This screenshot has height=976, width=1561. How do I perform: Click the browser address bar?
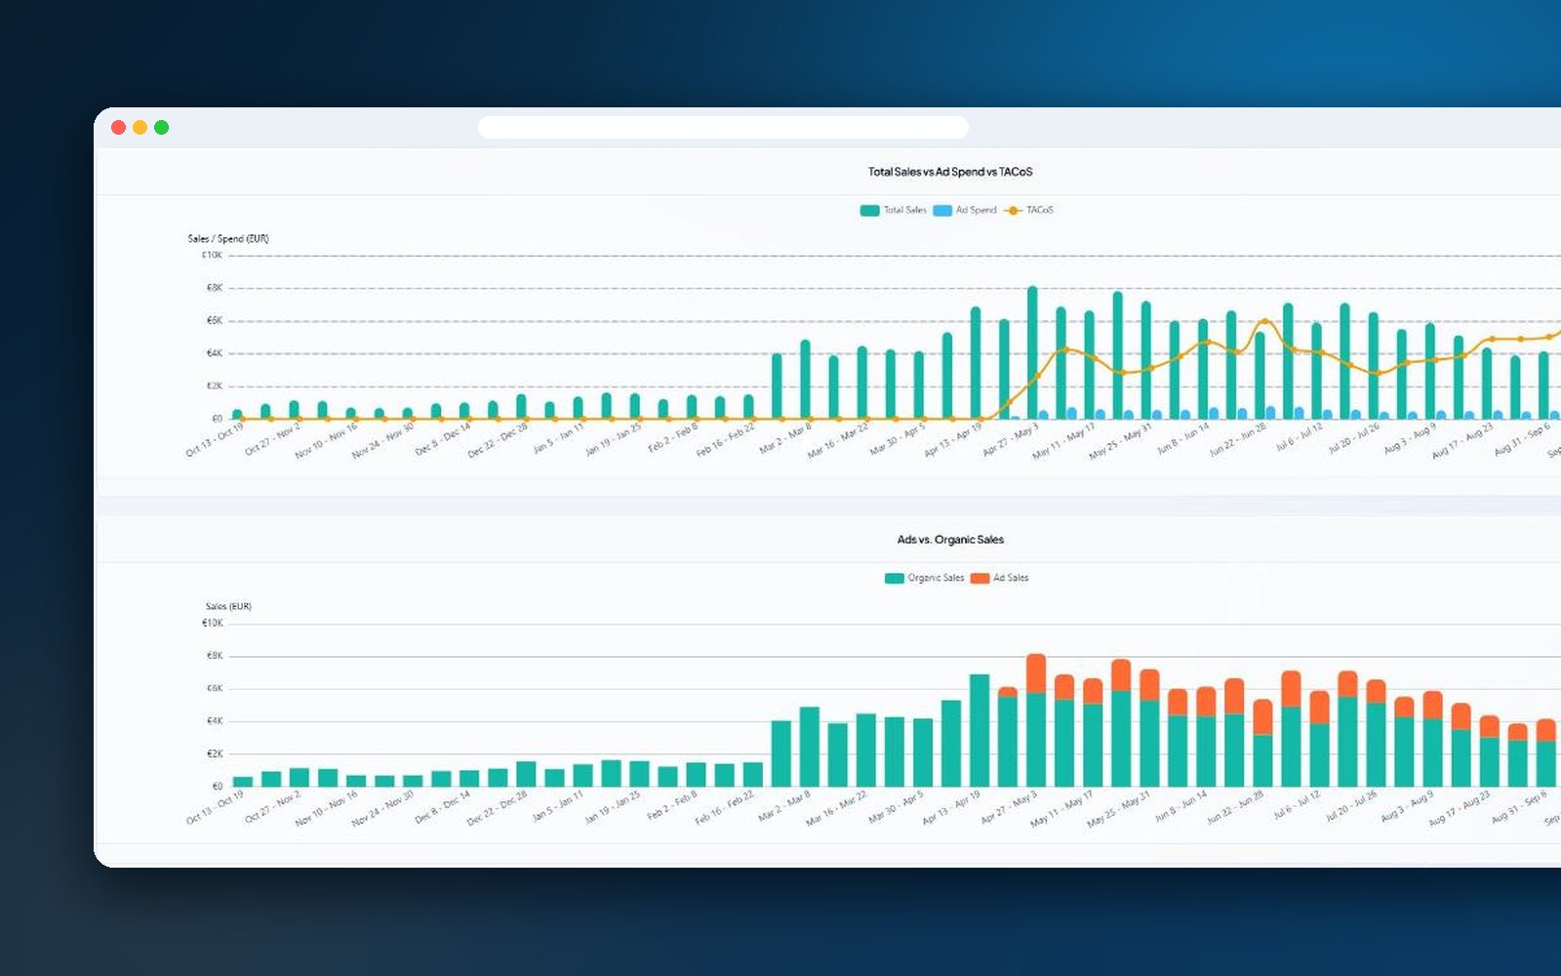(x=723, y=127)
